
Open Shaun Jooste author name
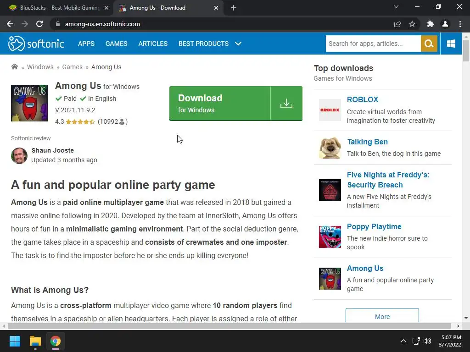tap(53, 150)
